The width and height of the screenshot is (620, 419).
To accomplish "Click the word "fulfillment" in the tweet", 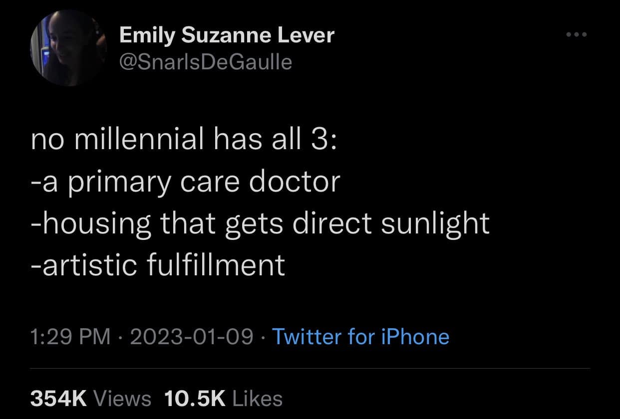I will pyautogui.click(x=217, y=264).
